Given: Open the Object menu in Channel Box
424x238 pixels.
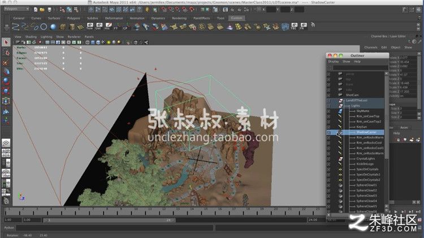Looking at the screenshot, I should pyautogui.click(x=395, y=47).
